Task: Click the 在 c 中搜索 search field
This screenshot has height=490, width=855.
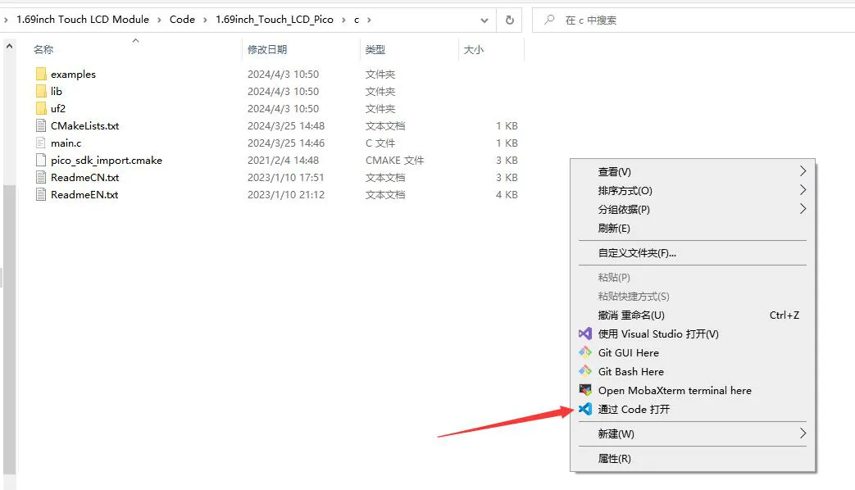Action: [694, 20]
